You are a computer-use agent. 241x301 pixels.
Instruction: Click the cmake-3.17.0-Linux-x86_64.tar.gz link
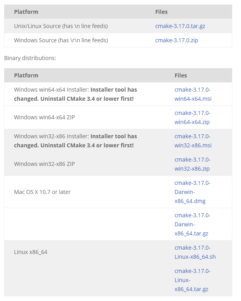point(192,280)
